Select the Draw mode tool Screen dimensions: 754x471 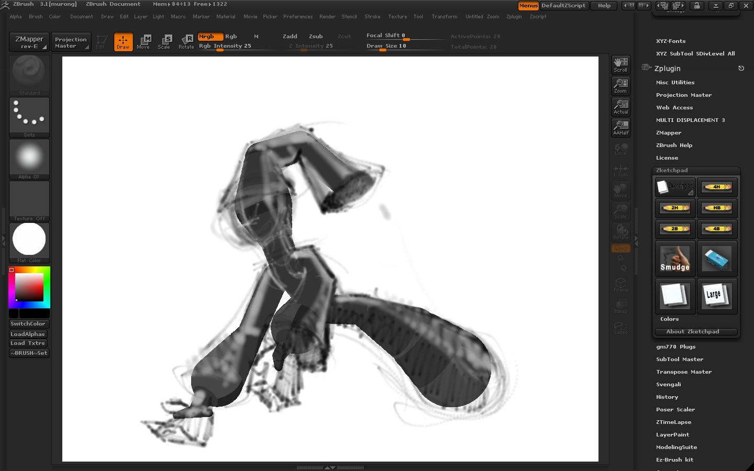(123, 42)
